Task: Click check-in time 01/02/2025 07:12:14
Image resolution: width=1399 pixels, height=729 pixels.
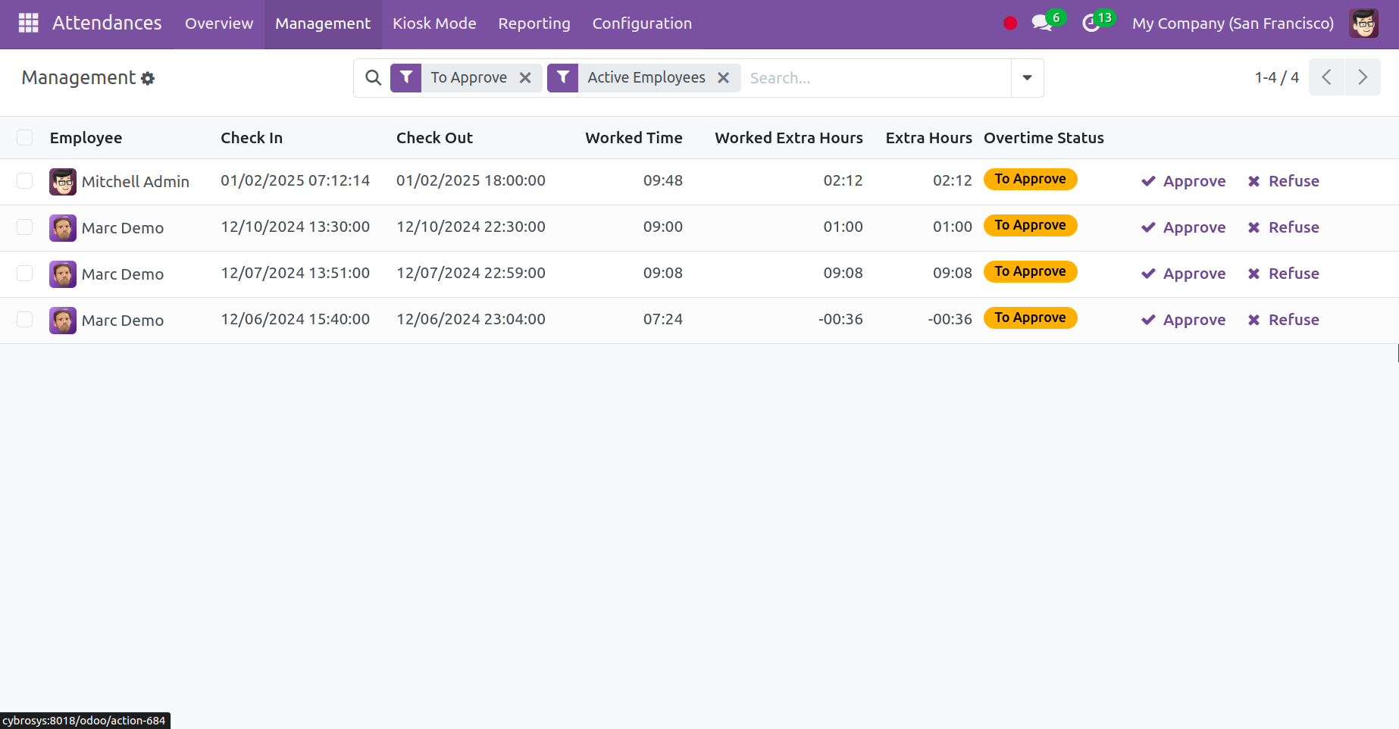Action: coord(295,180)
